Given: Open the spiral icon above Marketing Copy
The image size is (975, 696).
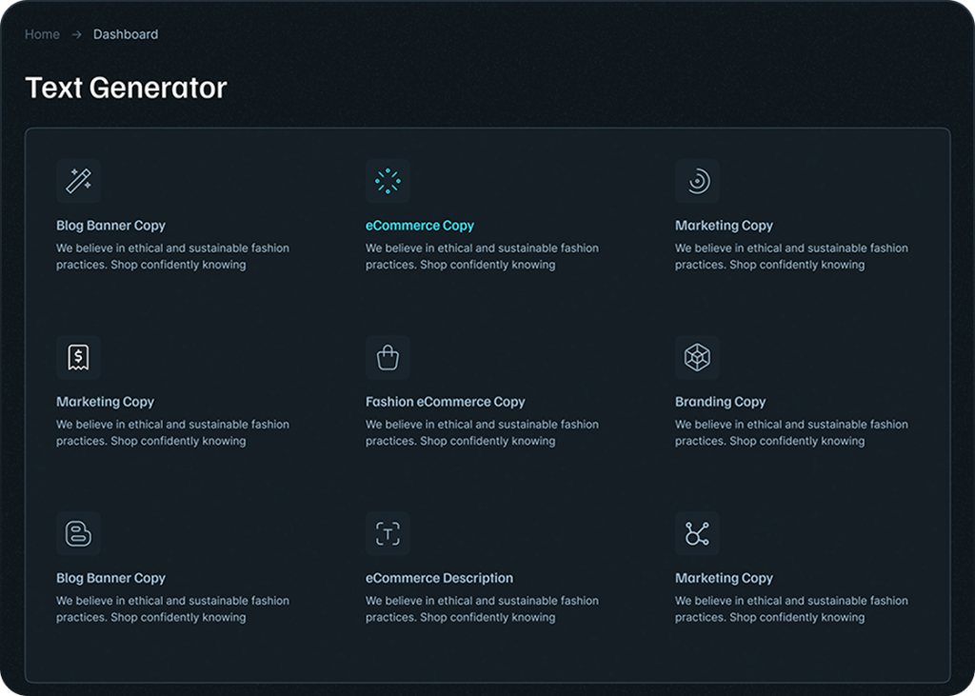Looking at the screenshot, I should [697, 181].
